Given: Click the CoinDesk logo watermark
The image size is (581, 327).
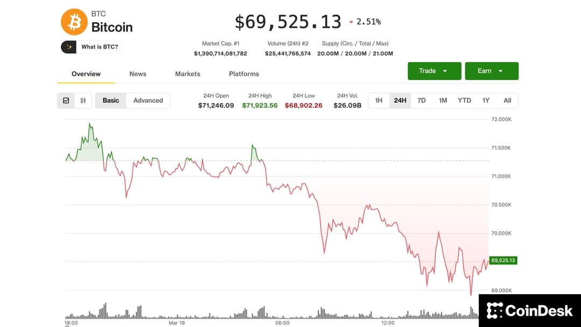Looking at the screenshot, I should (x=529, y=310).
